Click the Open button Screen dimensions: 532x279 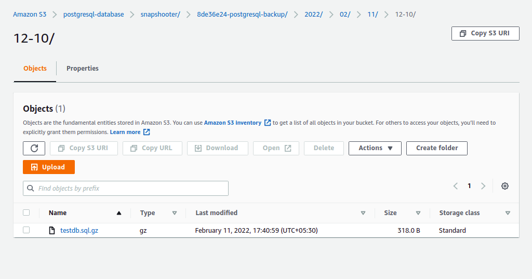click(276, 148)
